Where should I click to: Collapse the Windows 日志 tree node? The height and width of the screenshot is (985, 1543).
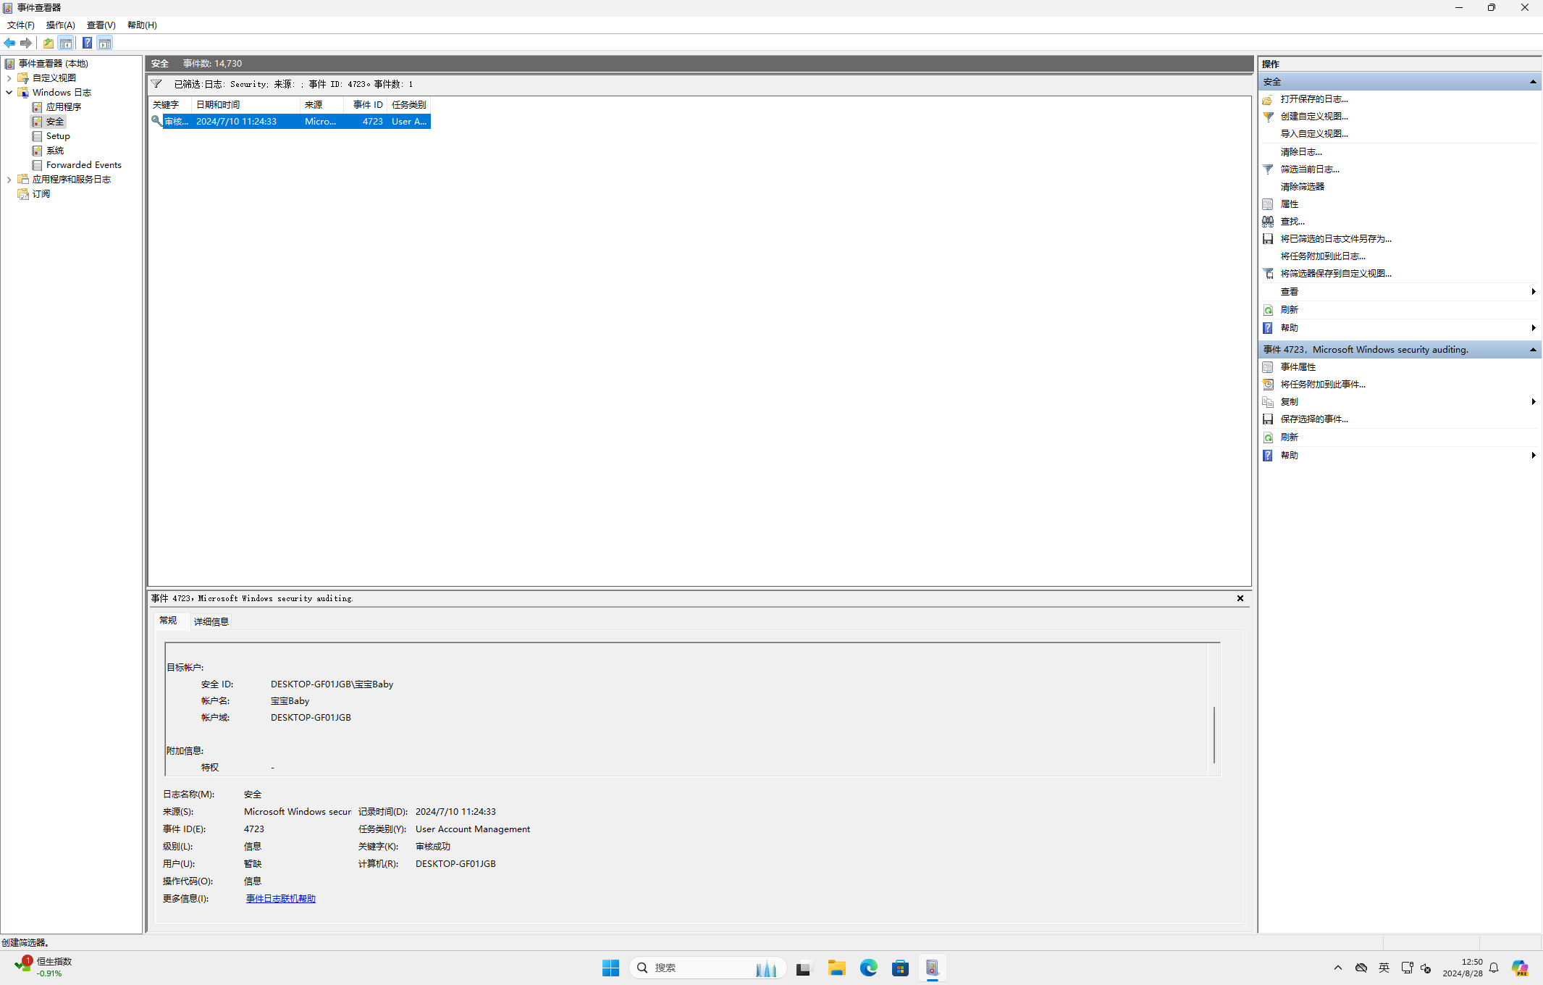(9, 93)
